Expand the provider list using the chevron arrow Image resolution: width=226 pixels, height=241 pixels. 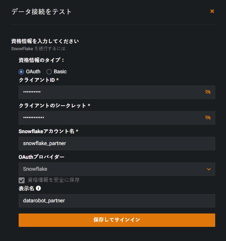point(209,169)
